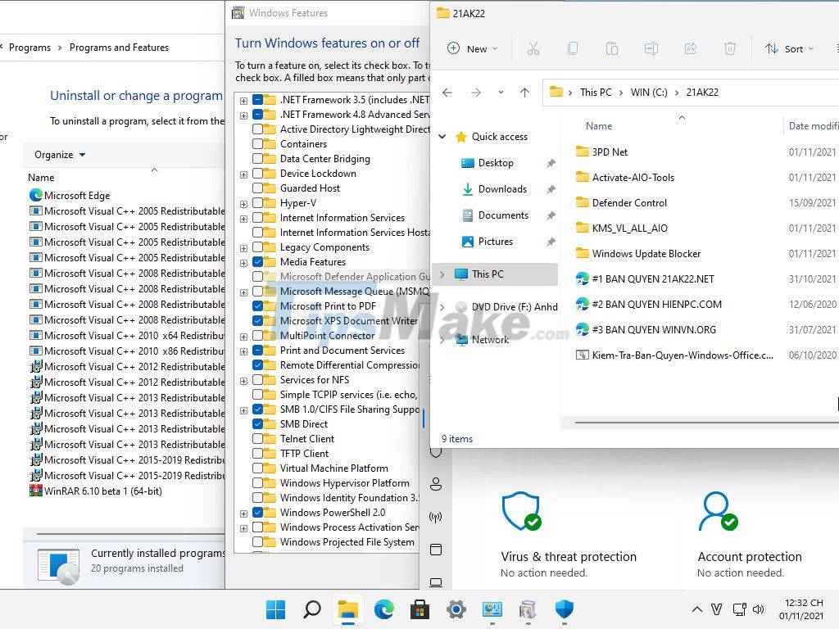Open Windows Security shield taskbar icon
Image resolution: width=839 pixels, height=629 pixels.
pyautogui.click(x=564, y=609)
